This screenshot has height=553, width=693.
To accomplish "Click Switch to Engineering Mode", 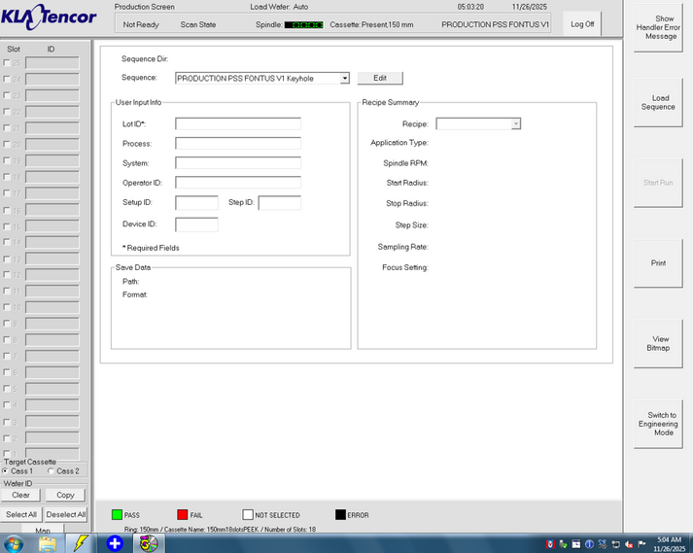I will (x=658, y=424).
